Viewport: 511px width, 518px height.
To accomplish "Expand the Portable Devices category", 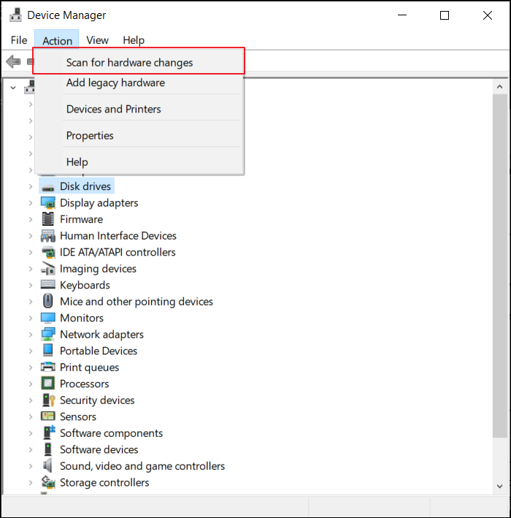I will tap(31, 351).
